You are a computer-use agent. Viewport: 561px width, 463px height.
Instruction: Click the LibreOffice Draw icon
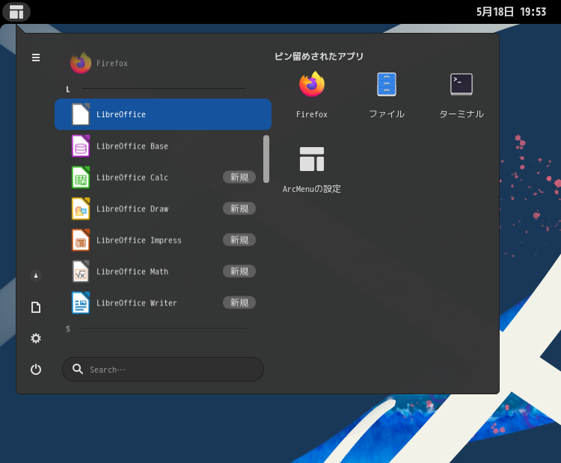pos(81,208)
